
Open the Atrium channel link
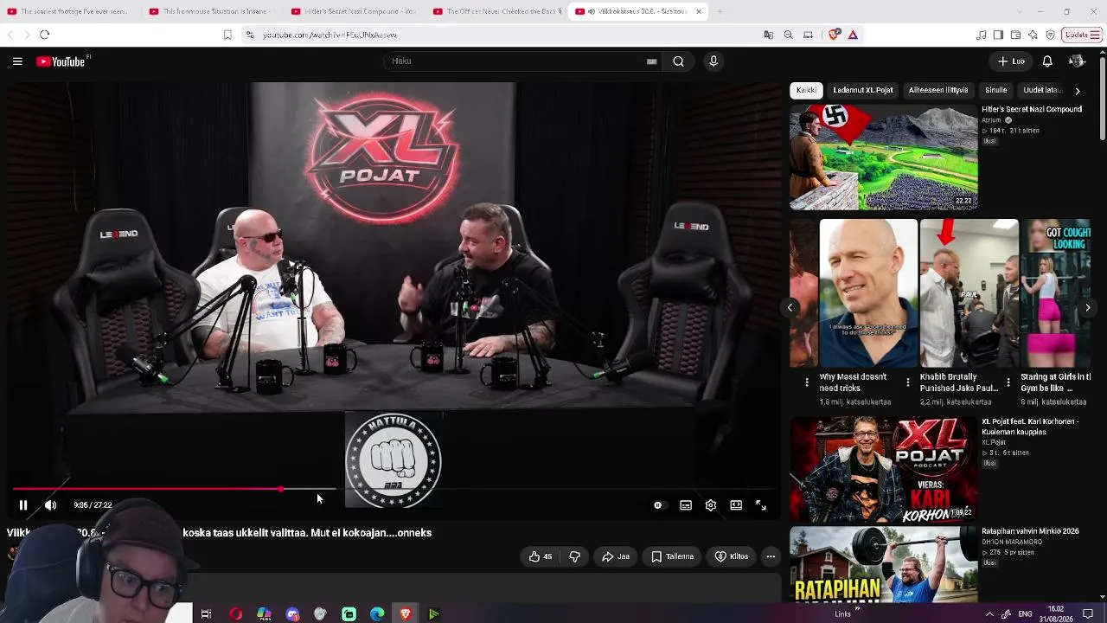click(991, 120)
